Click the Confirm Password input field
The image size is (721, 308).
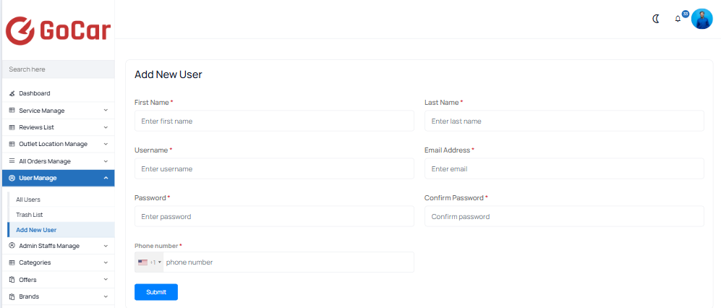click(564, 216)
